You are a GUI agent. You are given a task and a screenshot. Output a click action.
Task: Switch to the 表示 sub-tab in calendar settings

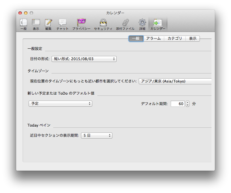click(193, 39)
